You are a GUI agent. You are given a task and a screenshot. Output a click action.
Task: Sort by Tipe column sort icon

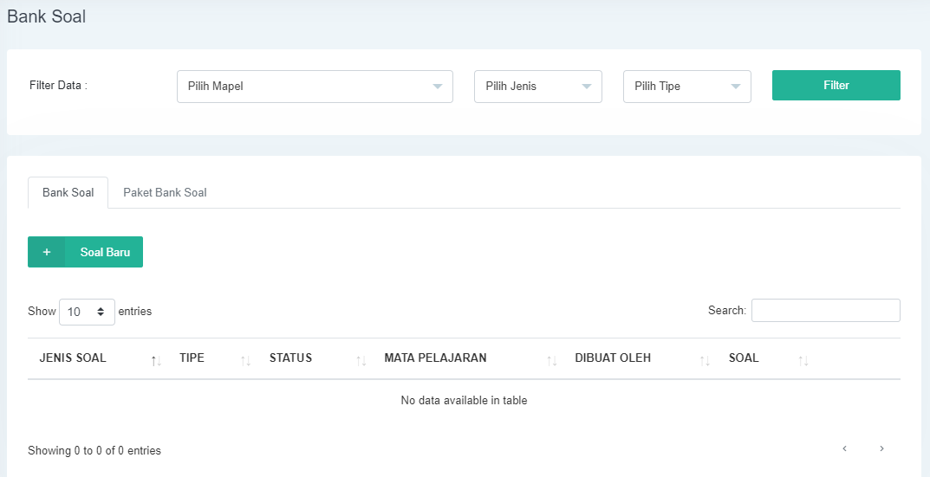[x=245, y=360]
